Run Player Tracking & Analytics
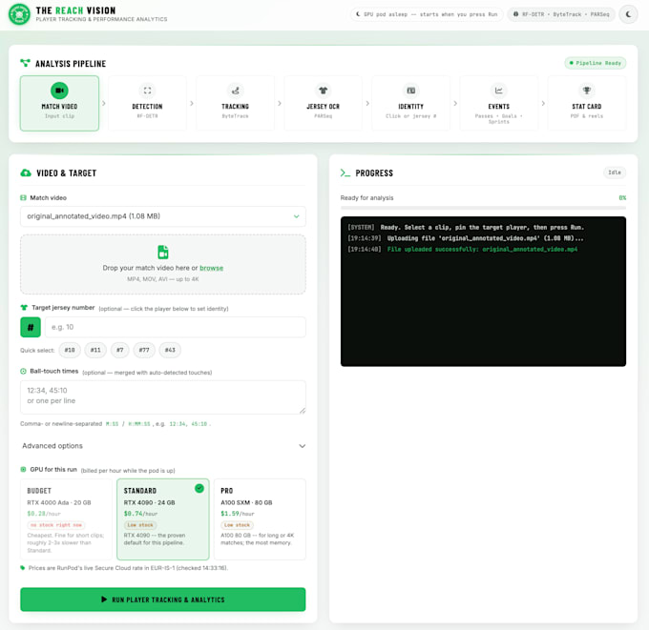The image size is (649, 630). 163,600
